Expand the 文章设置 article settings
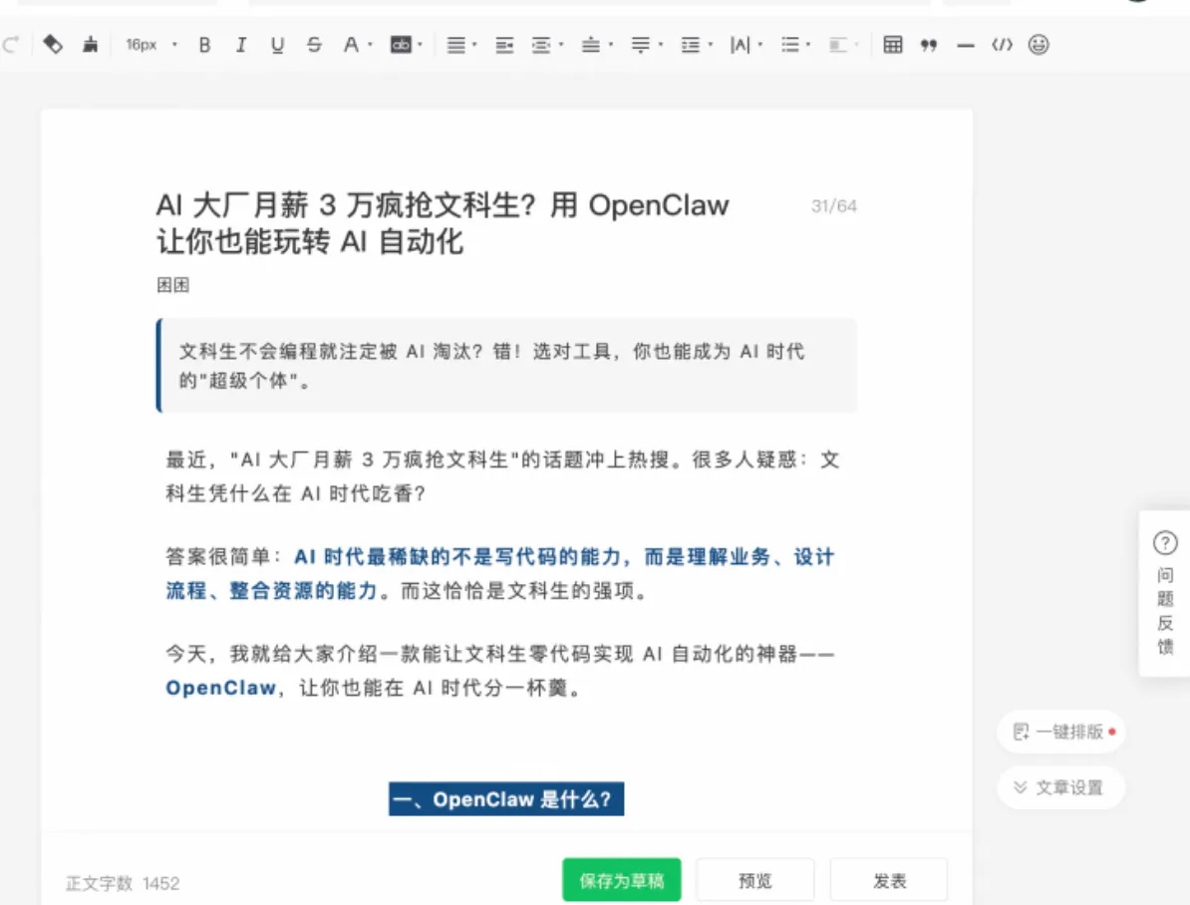 click(x=1061, y=787)
